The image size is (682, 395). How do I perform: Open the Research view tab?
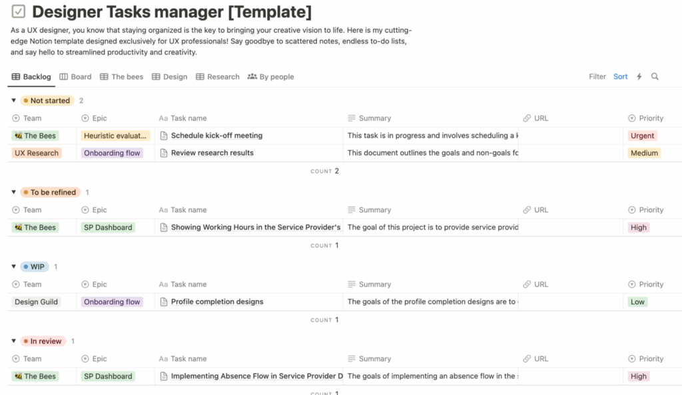tap(217, 76)
